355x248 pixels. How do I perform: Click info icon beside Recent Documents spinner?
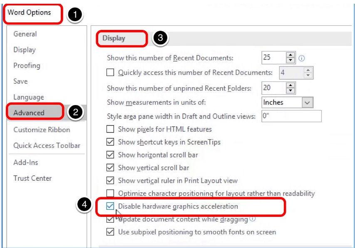point(302,58)
